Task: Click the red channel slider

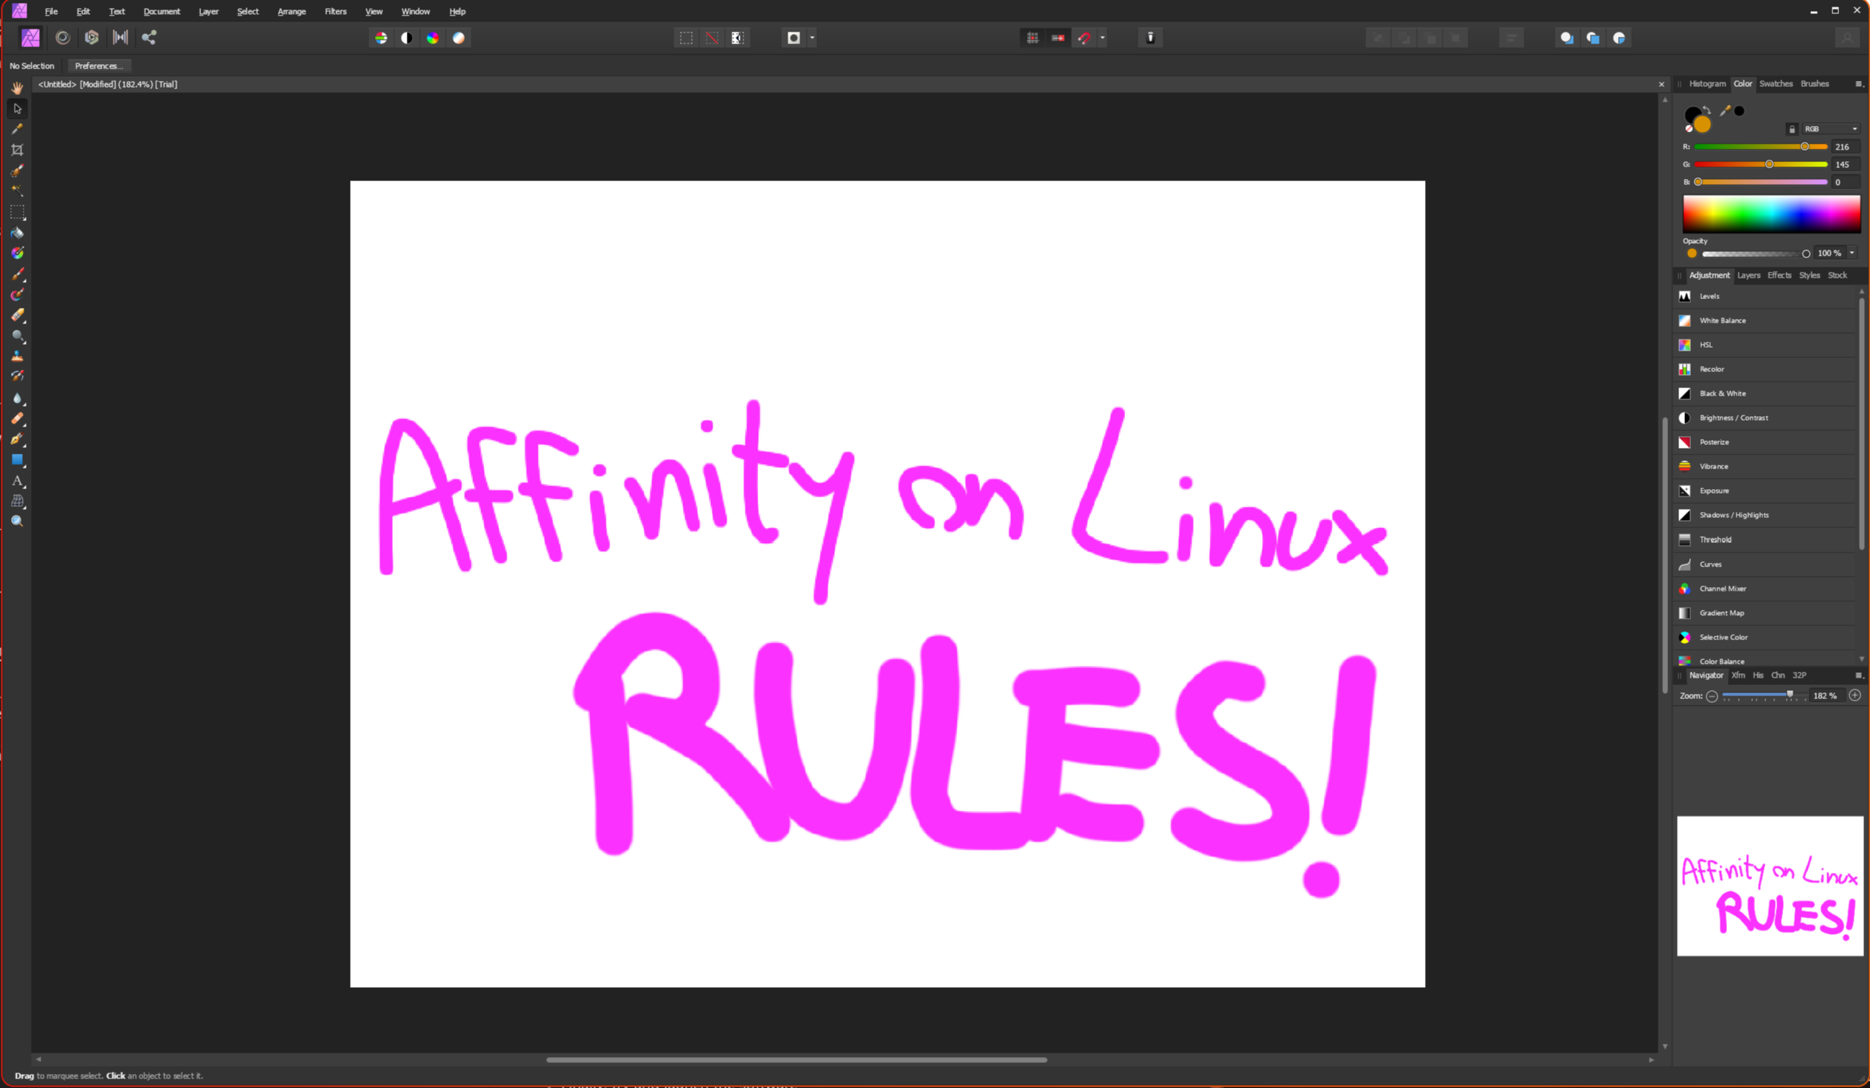Action: [1760, 147]
